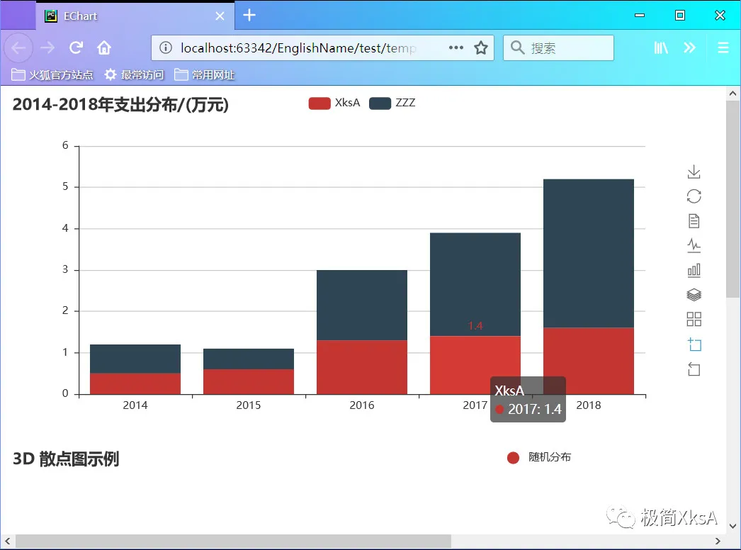
Task: Toggle 随机分布 legend item
Action: point(538,457)
